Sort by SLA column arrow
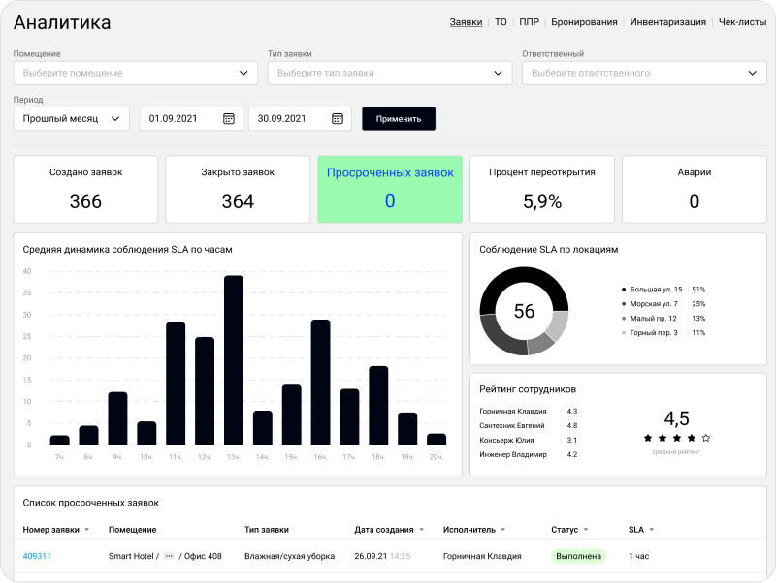This screenshot has height=583, width=776. [651, 530]
